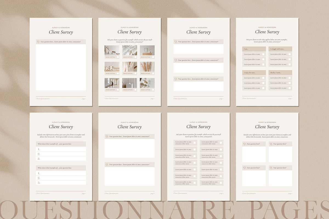The height and width of the screenshot is (219, 329).
Task: Tick the first checkbox under 'I struggle with most...'
Action: pos(290,54)
